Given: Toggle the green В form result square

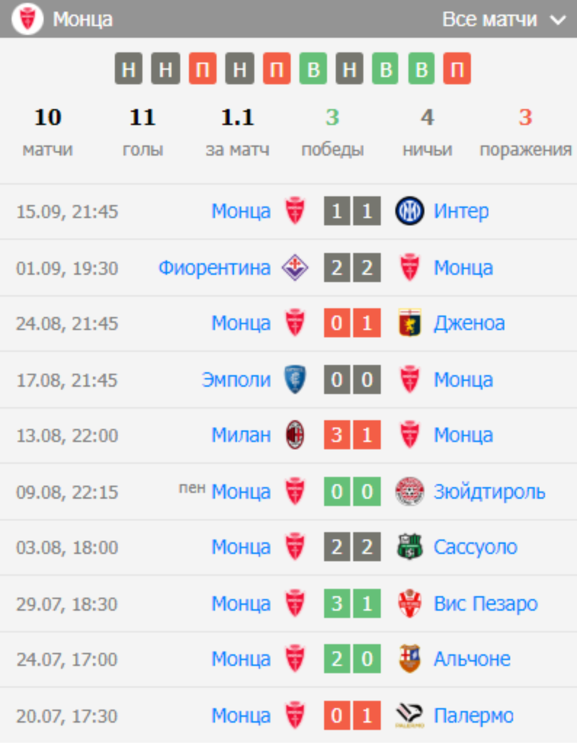Looking at the screenshot, I should 312,69.
